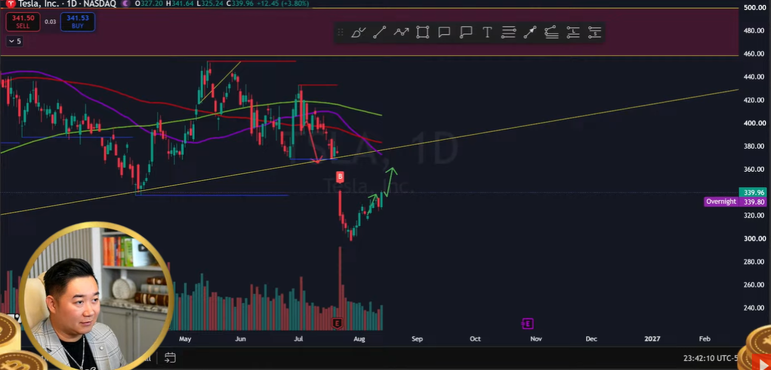Select the Path polyline arrow tool
This screenshot has width=771, height=370.
coord(401,32)
